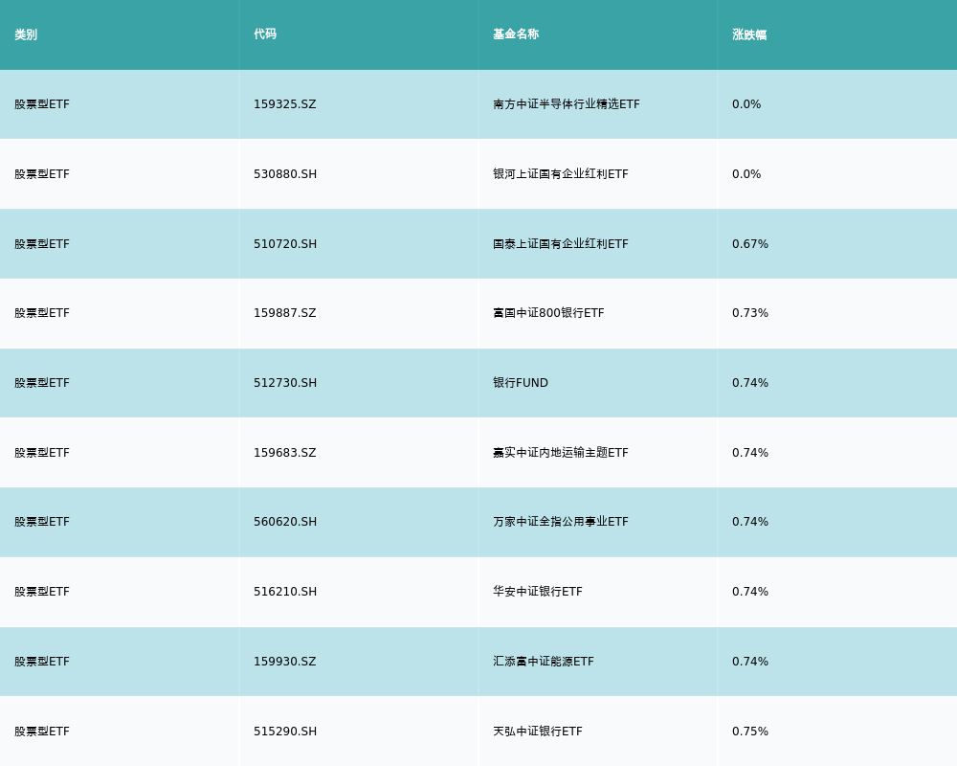Click fund name 汇添富中证能源ETF

coord(544,662)
